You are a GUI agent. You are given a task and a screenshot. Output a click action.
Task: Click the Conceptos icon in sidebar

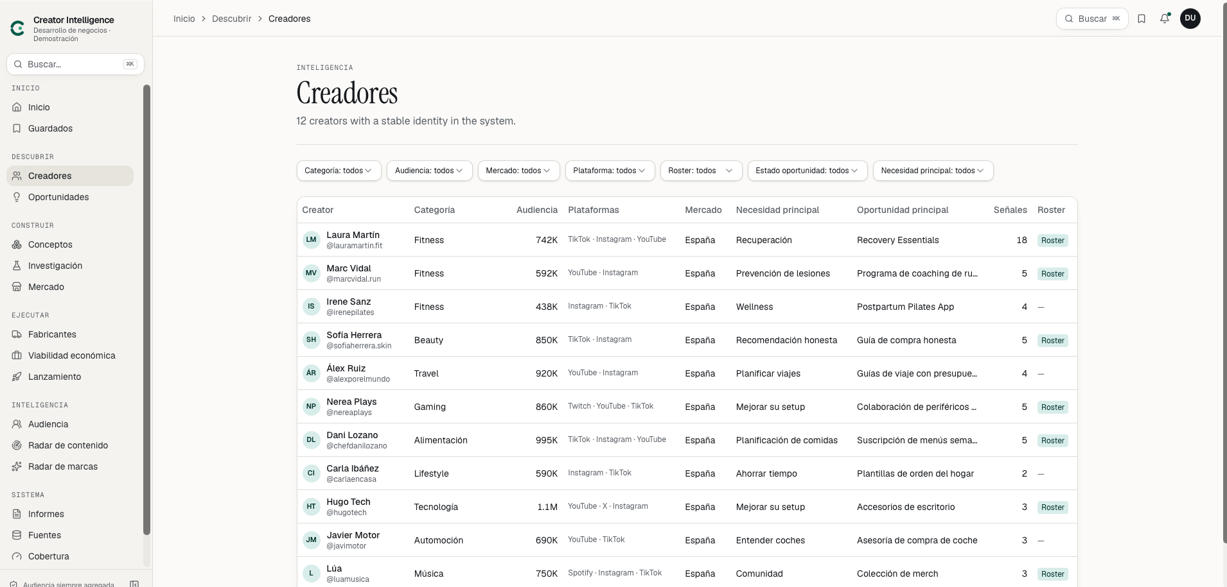17,244
